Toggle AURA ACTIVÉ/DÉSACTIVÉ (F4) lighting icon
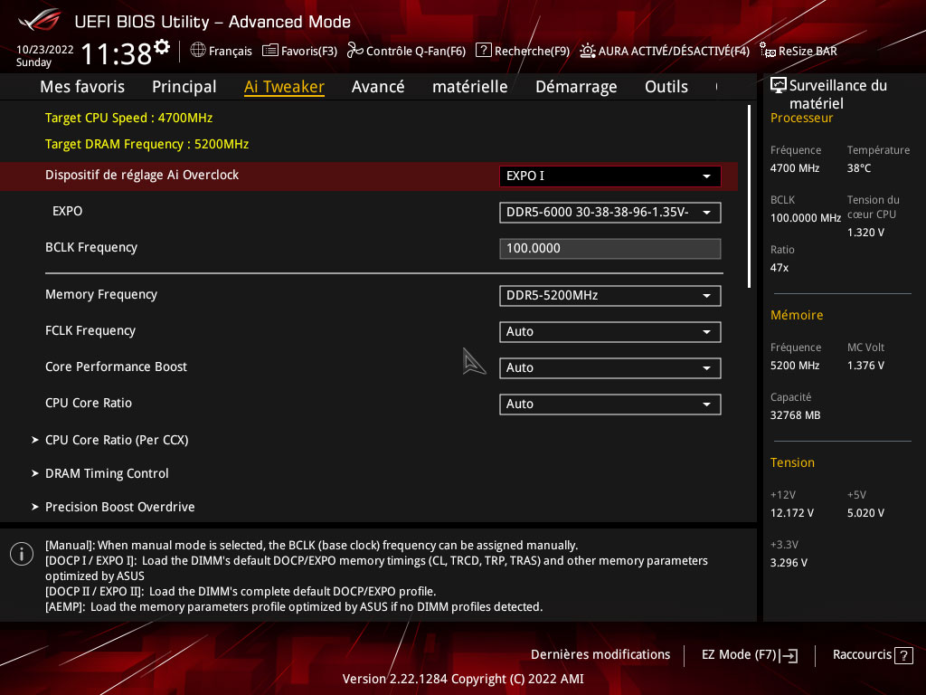This screenshot has height=695, width=926. 588,51
